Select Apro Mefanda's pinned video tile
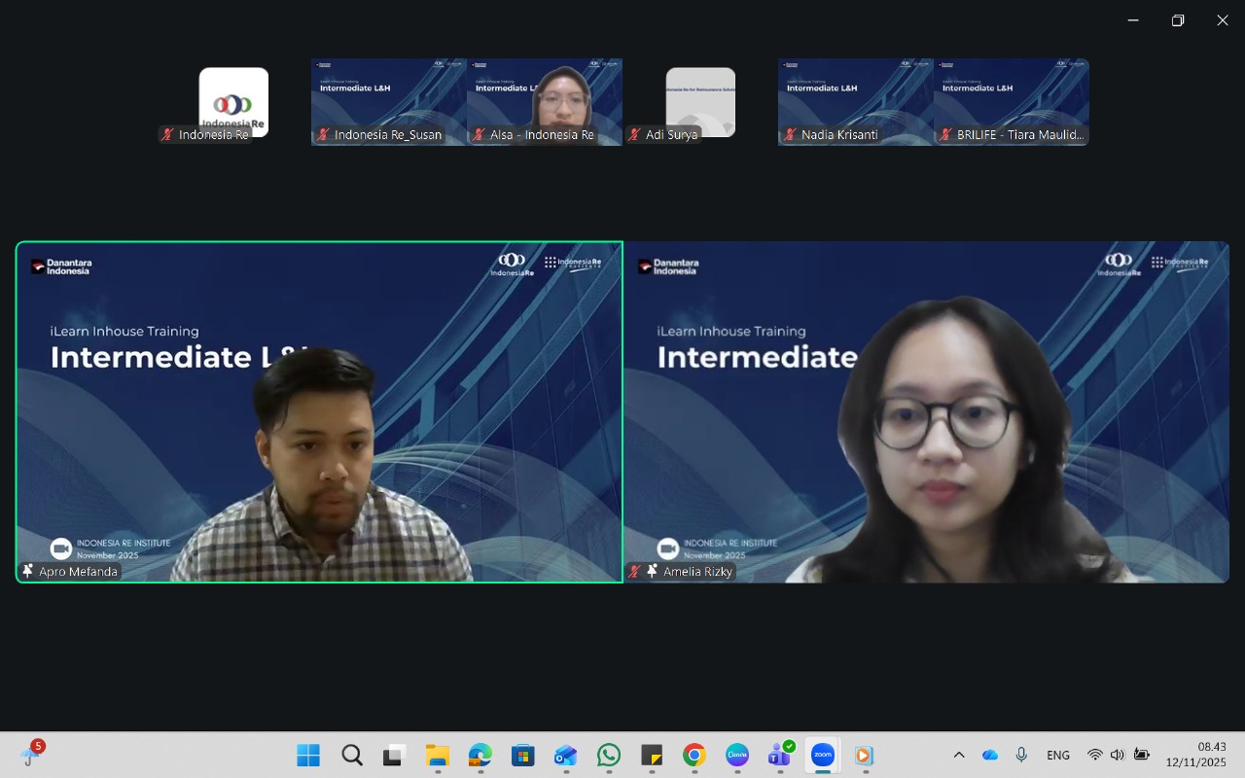The image size is (1245, 778). coord(319,411)
